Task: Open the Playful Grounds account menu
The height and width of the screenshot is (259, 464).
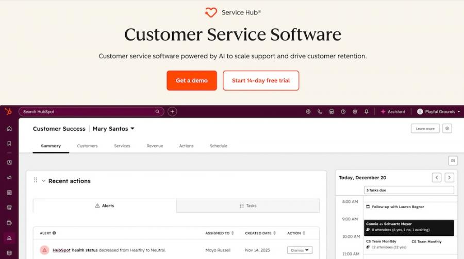Action: click(x=439, y=111)
